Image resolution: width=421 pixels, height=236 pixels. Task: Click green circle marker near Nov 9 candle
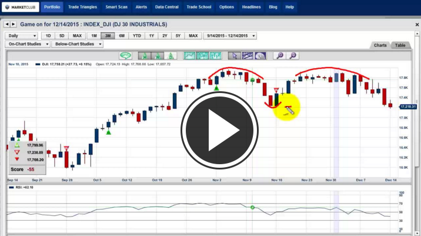click(252, 80)
